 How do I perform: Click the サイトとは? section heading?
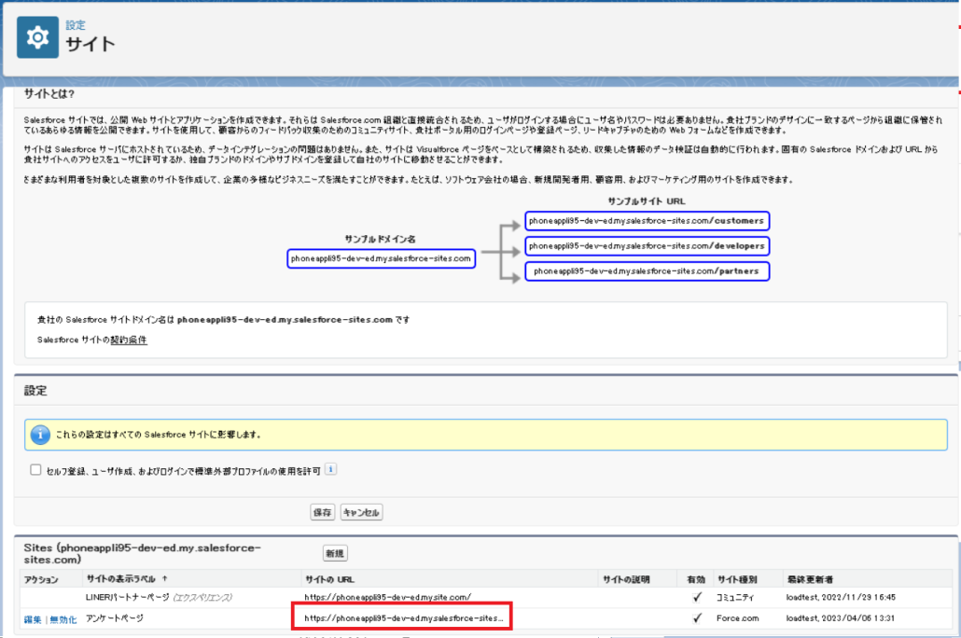point(49,94)
